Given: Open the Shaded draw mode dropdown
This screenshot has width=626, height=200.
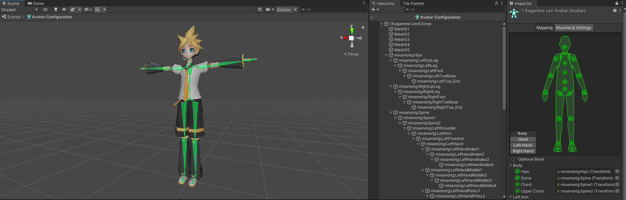Looking at the screenshot, I should click(20, 9).
